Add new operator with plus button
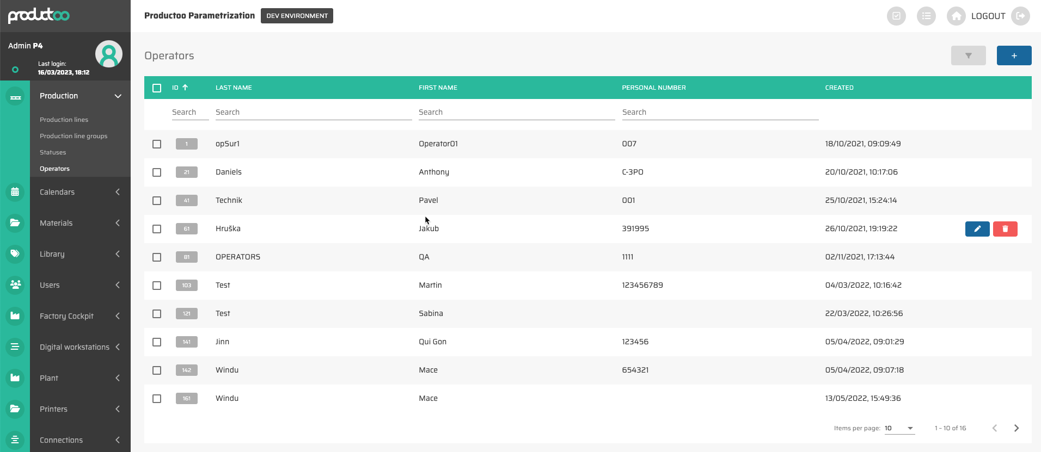 [x=1014, y=55]
